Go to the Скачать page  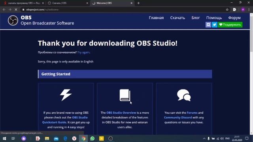pos(177,18)
